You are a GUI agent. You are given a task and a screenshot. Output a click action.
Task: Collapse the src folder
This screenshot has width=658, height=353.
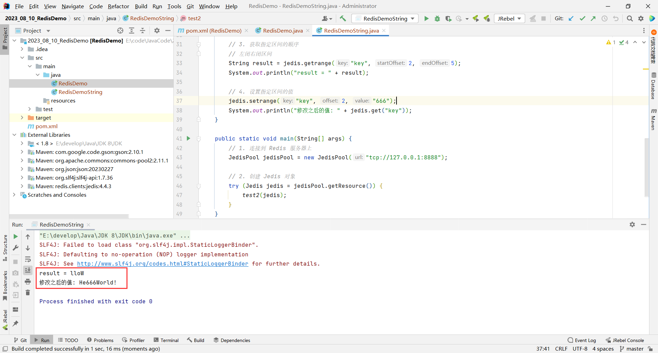(x=22, y=58)
